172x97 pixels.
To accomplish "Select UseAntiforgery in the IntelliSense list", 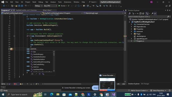I will click(x=38, y=54).
